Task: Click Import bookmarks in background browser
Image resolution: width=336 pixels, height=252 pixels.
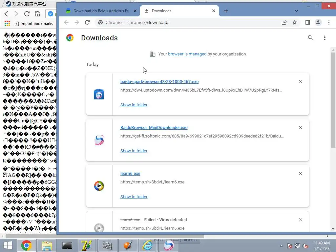Action: click(x=34, y=23)
